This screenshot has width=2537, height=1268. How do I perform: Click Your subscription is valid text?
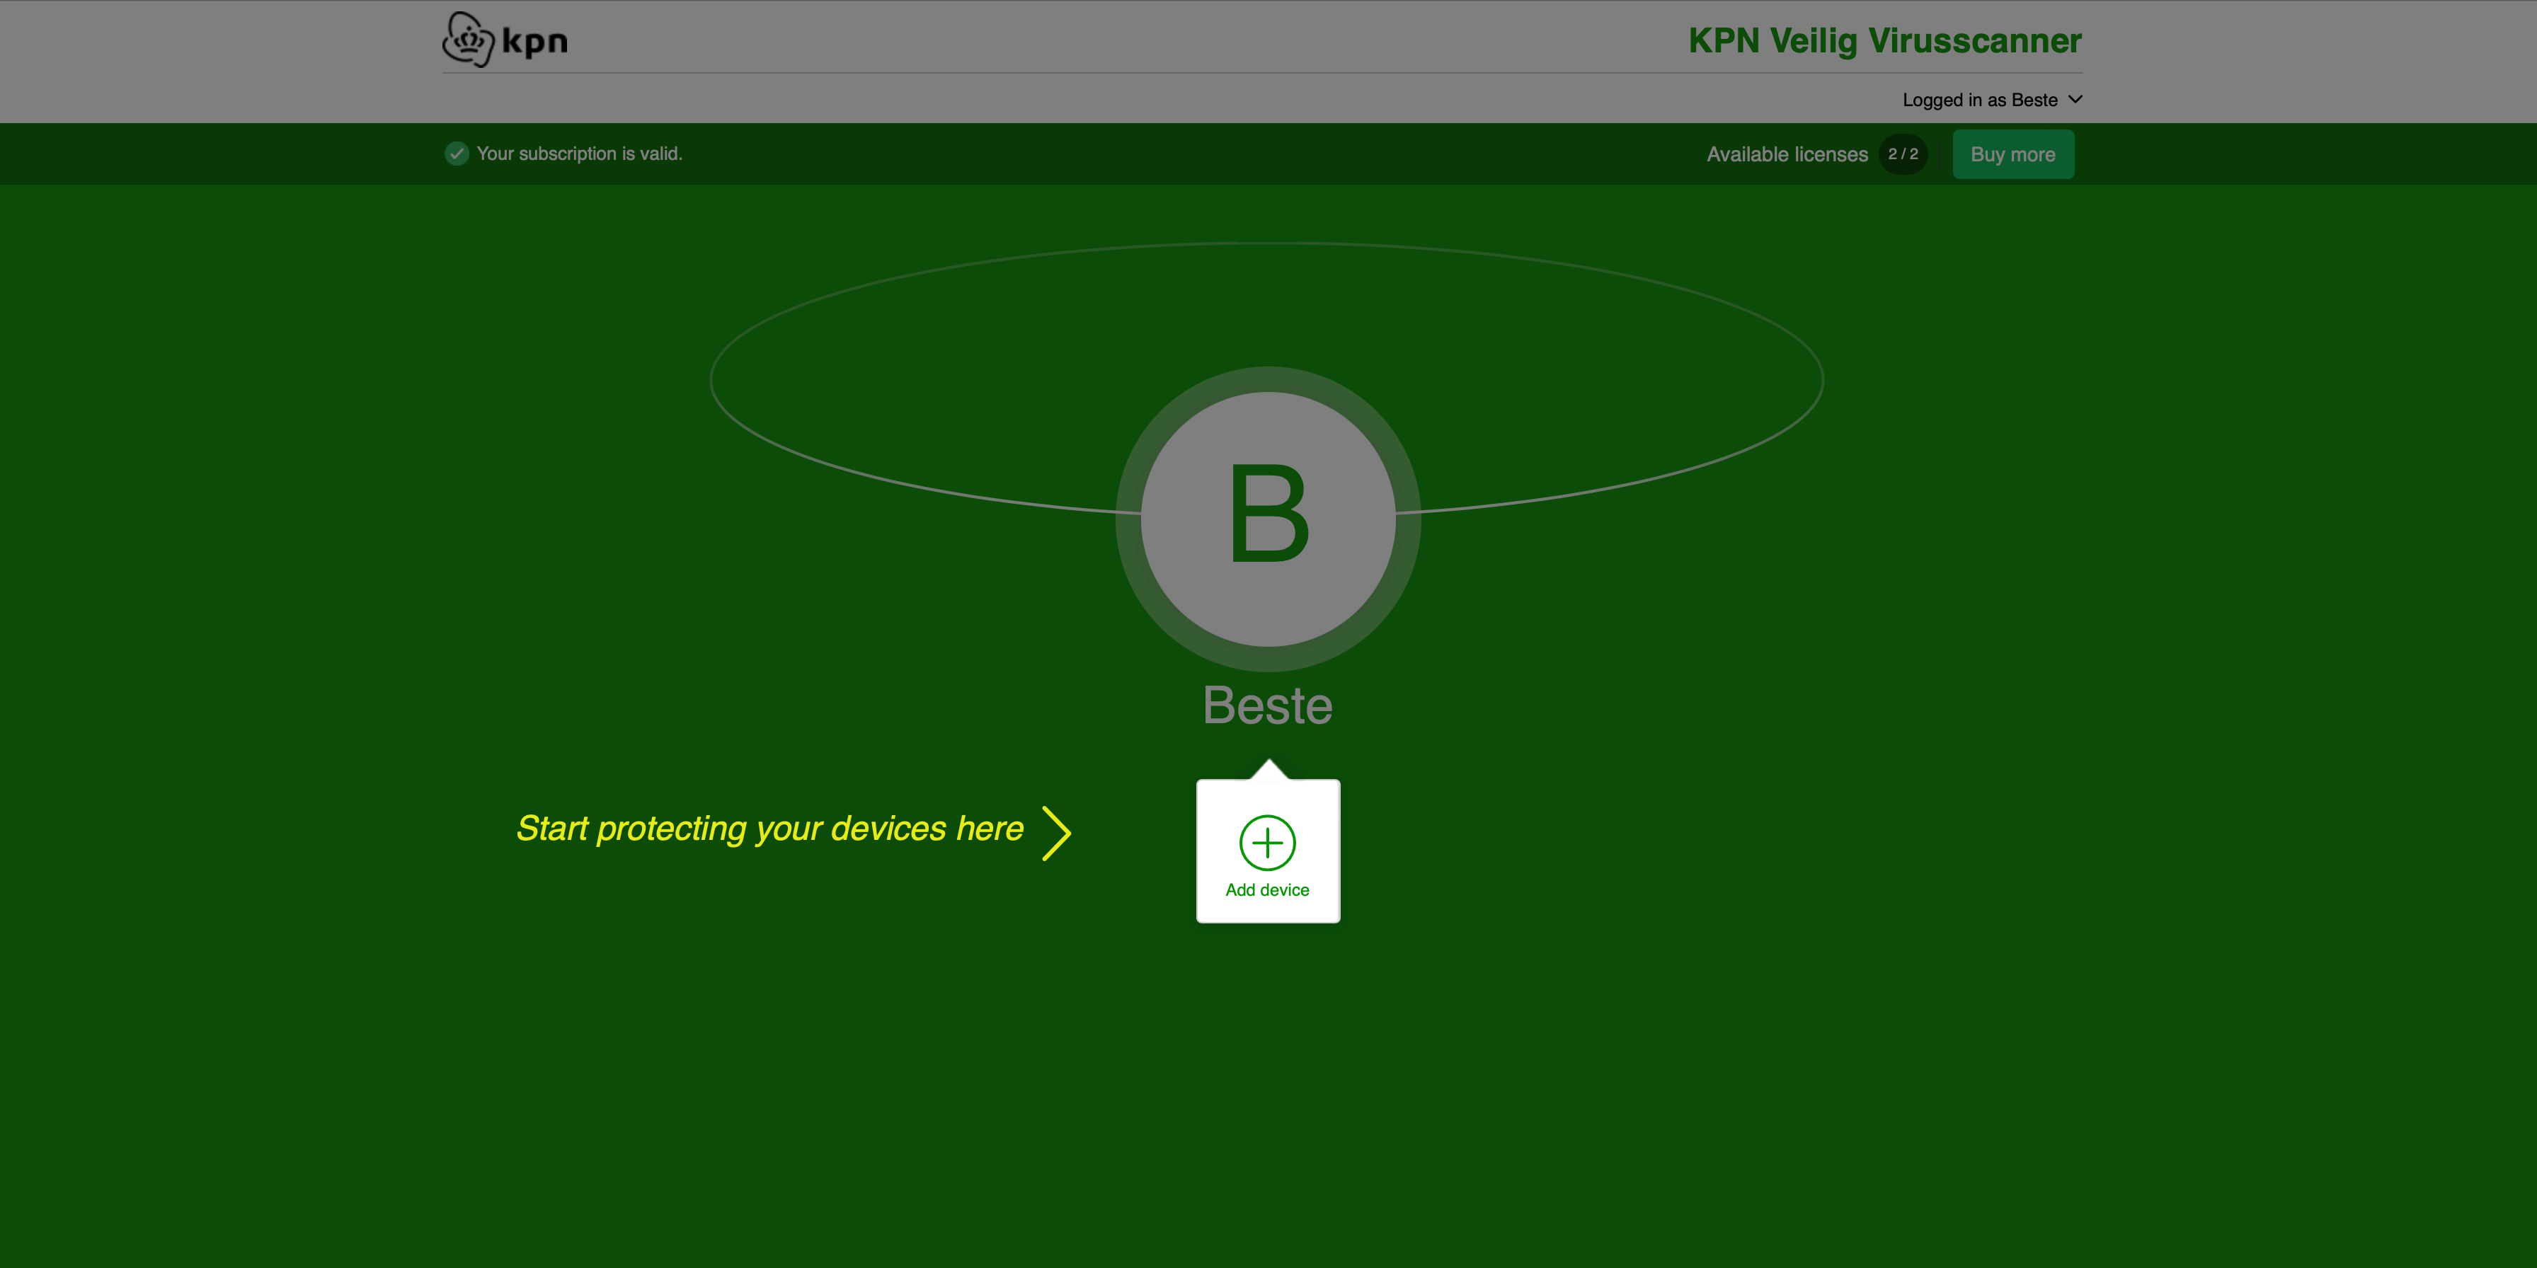click(x=579, y=154)
